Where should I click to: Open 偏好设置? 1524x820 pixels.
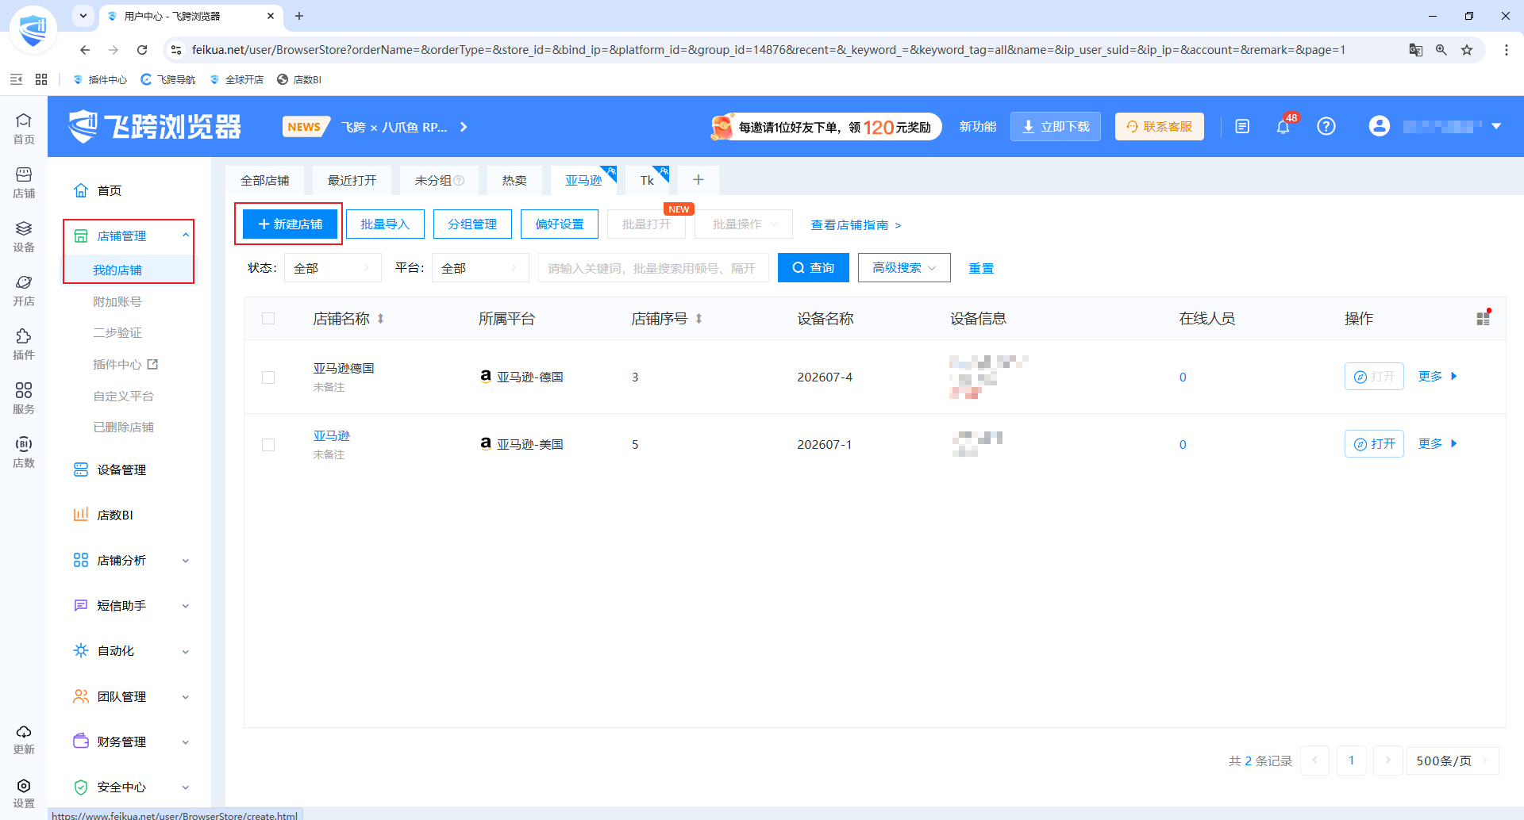(560, 224)
